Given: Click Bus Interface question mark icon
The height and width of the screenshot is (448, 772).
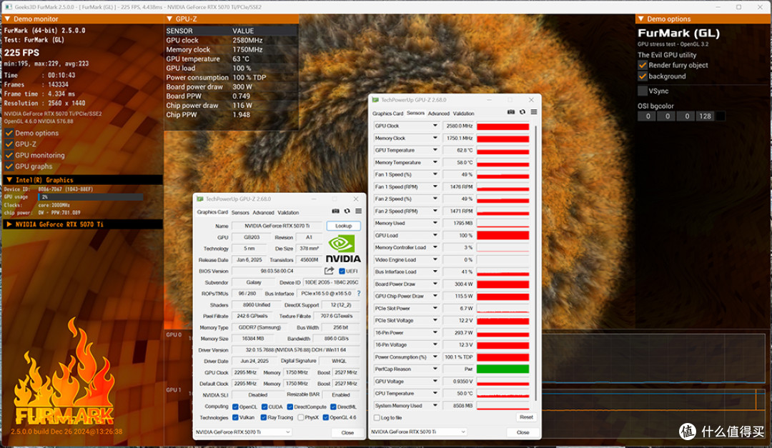Looking at the screenshot, I should [358, 294].
